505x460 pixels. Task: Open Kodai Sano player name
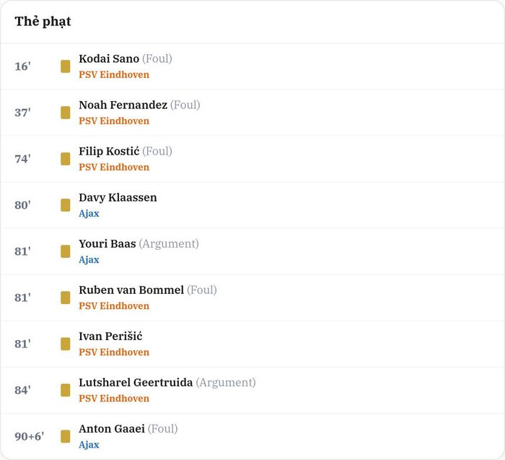pos(109,58)
